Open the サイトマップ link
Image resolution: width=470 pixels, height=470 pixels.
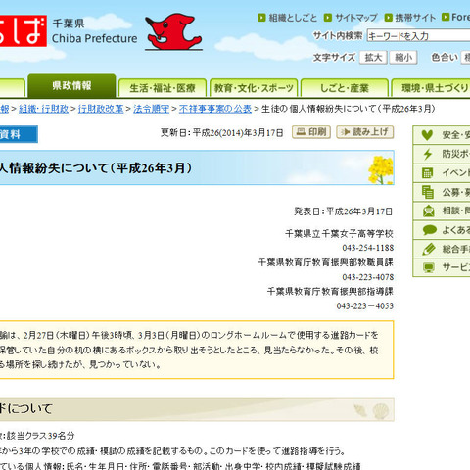[356, 18]
